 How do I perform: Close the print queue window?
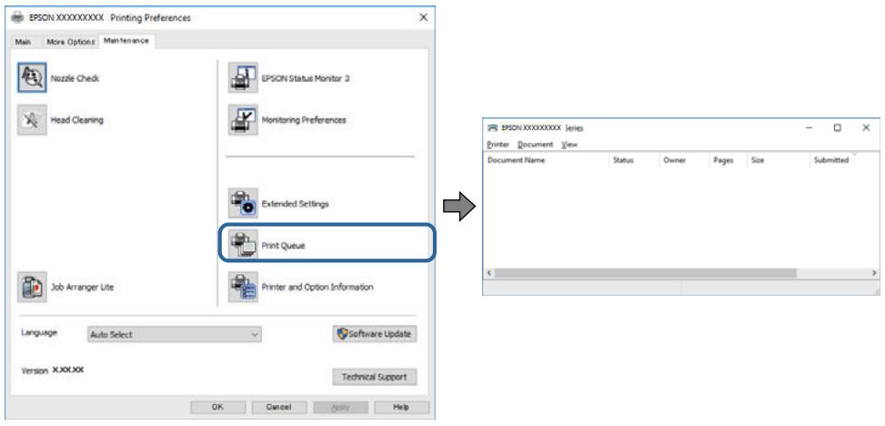866,128
